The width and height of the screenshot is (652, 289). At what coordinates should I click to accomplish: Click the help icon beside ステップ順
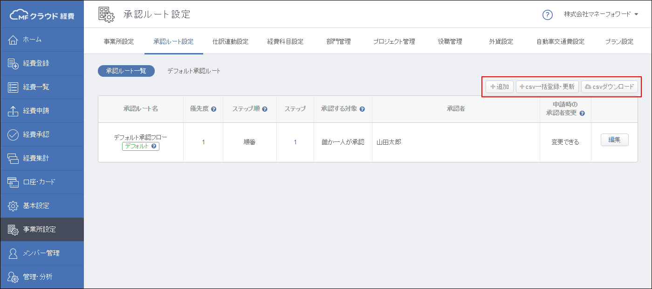tap(265, 109)
